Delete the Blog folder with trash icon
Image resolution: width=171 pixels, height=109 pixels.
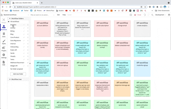28,34
